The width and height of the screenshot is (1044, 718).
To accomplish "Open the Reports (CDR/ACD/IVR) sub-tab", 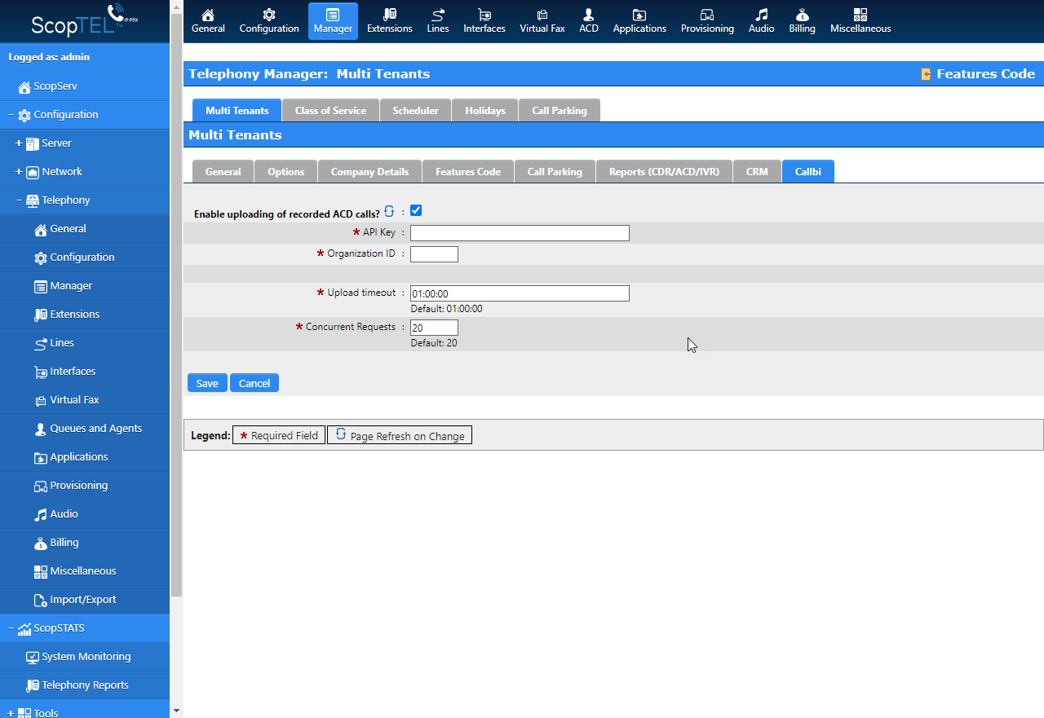I will [x=664, y=172].
